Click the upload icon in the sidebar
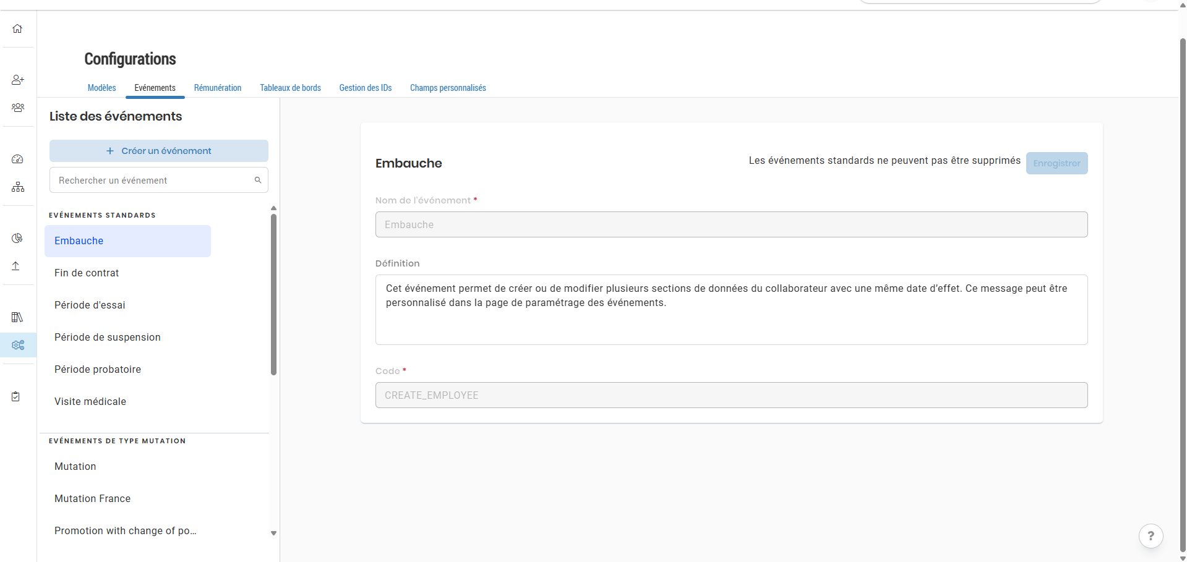1187x562 pixels. pos(15,266)
